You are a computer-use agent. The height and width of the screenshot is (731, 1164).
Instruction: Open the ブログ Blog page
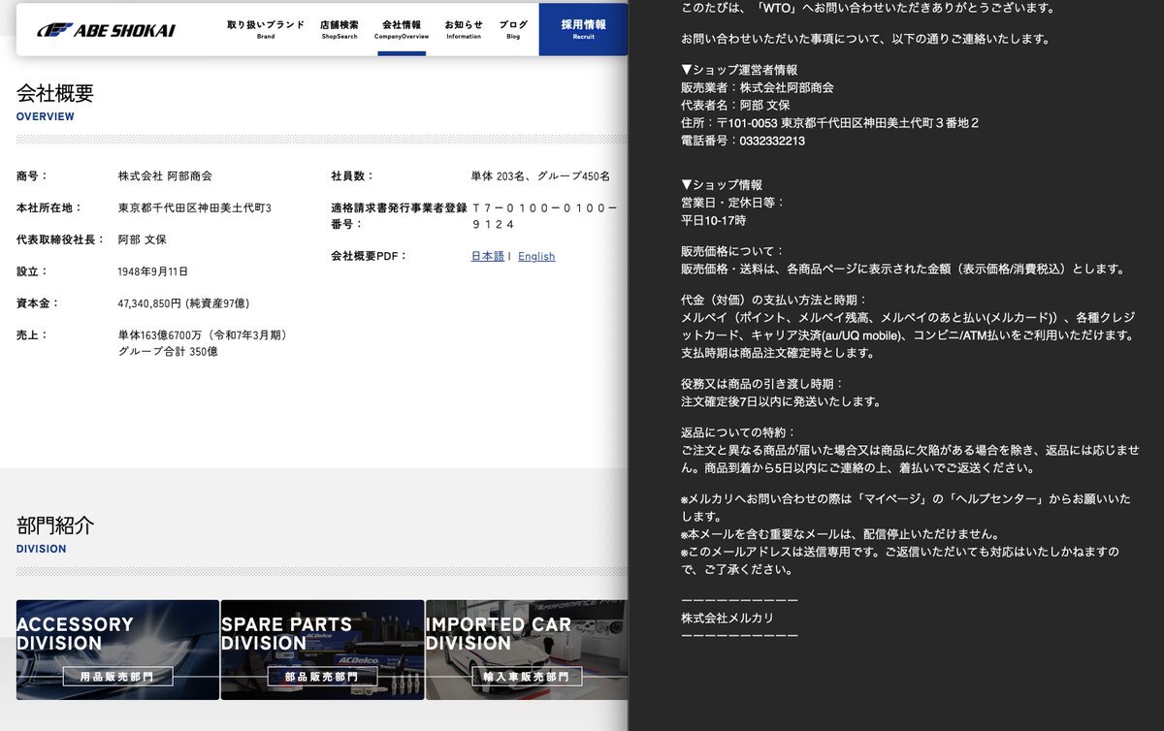(513, 29)
